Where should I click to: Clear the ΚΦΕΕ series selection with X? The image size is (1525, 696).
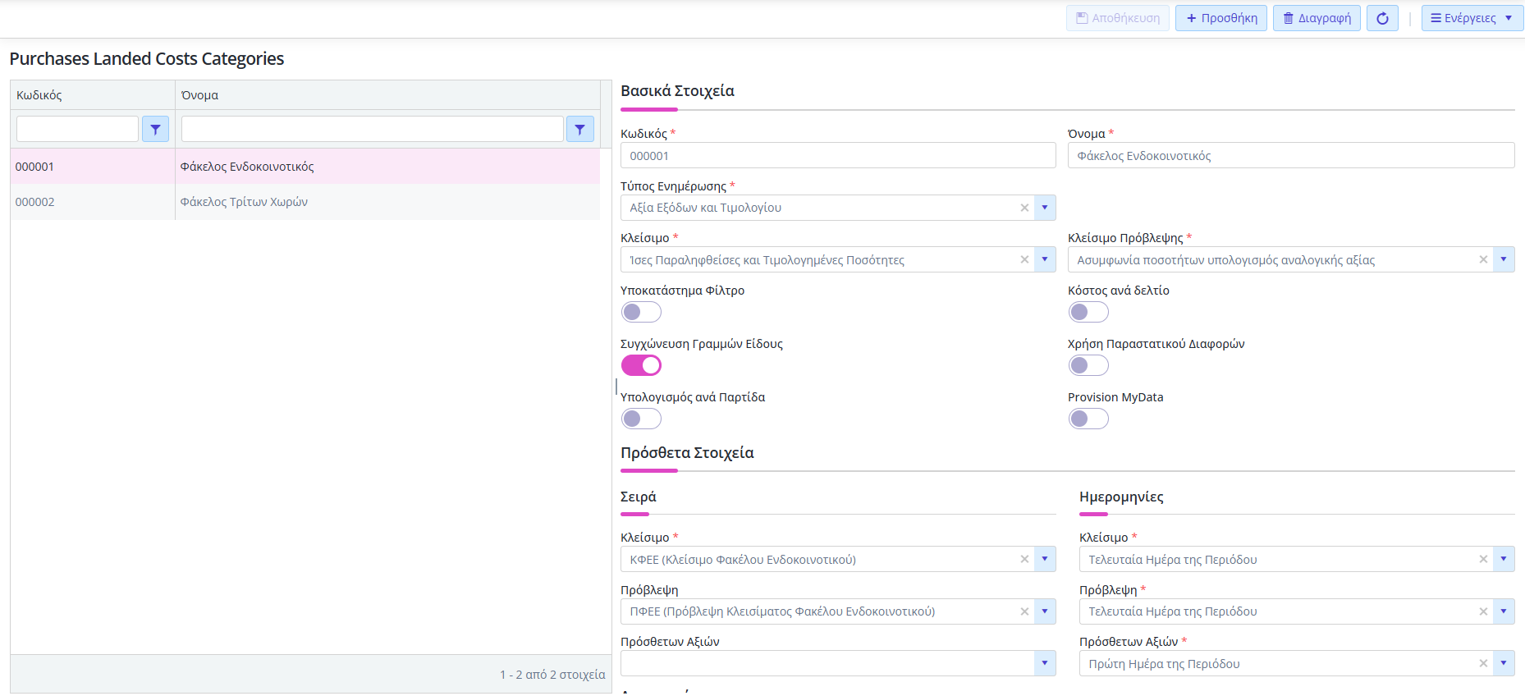tap(1024, 559)
